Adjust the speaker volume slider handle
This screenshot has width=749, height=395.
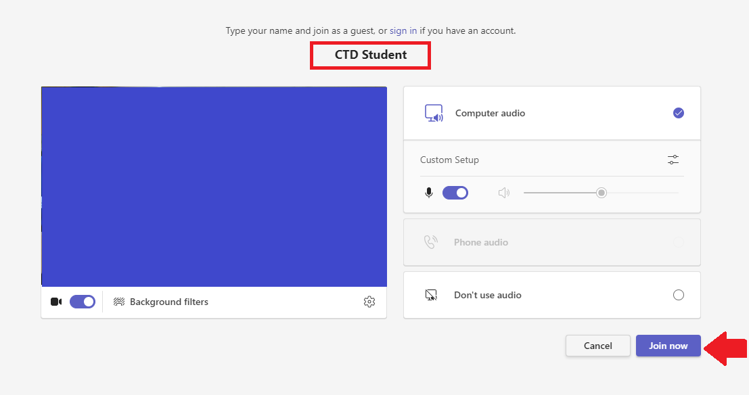pos(602,193)
